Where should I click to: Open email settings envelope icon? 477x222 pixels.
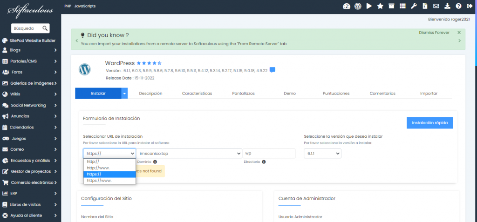436,6
